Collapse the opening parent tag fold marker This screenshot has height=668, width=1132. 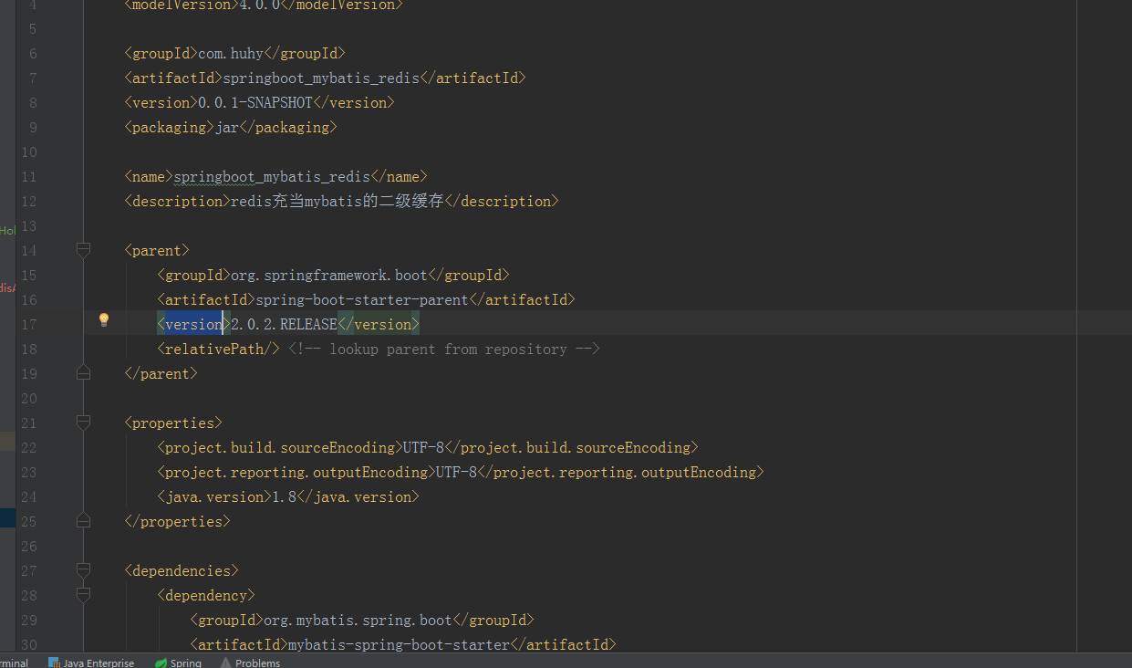[84, 250]
